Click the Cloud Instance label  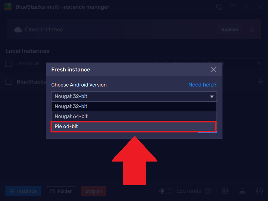44,29
